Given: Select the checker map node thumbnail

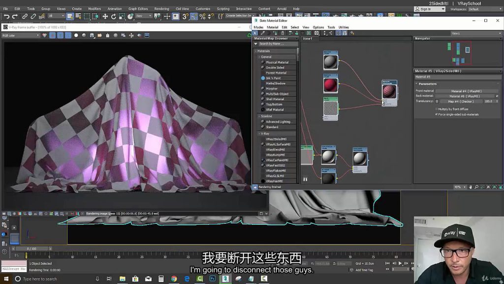Looking at the screenshot, I should point(330,108).
